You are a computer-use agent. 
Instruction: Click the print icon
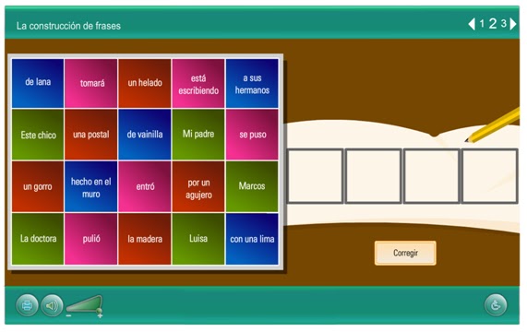(x=27, y=305)
